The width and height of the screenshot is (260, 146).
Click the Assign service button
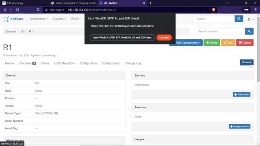(239, 126)
